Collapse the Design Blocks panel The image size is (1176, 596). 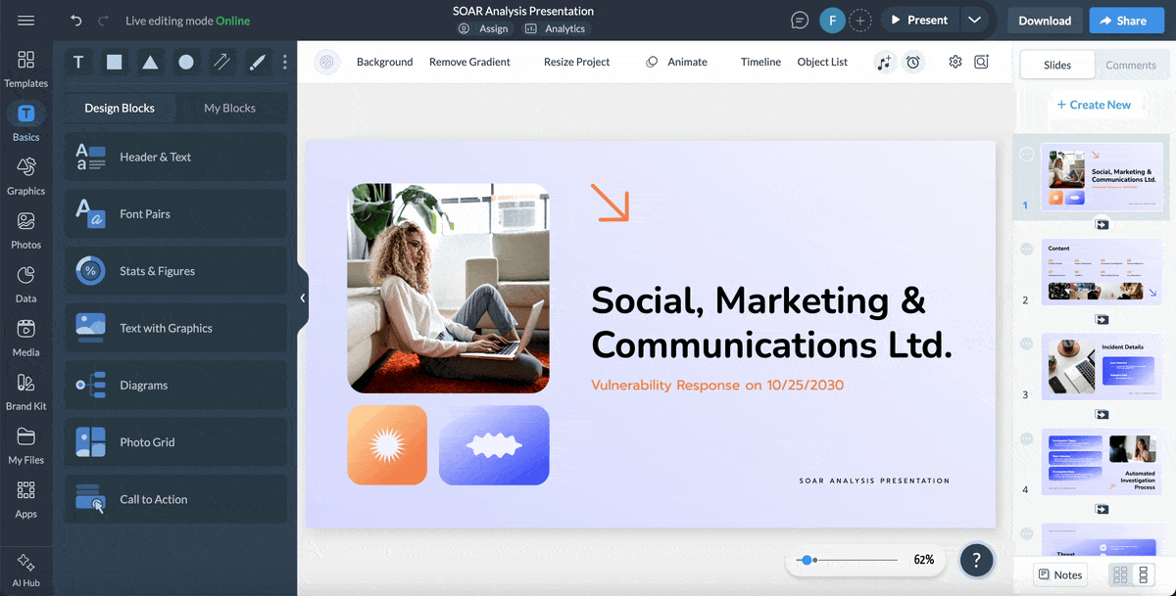point(302,298)
